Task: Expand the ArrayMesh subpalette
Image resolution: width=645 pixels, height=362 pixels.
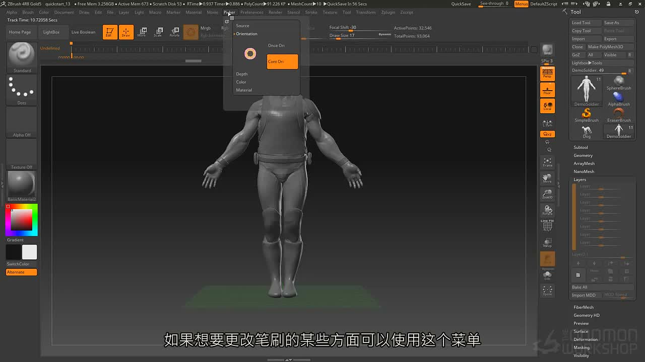Action: click(584, 163)
